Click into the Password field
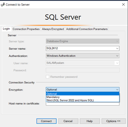This screenshot has height=127, width=128. coord(82,70)
